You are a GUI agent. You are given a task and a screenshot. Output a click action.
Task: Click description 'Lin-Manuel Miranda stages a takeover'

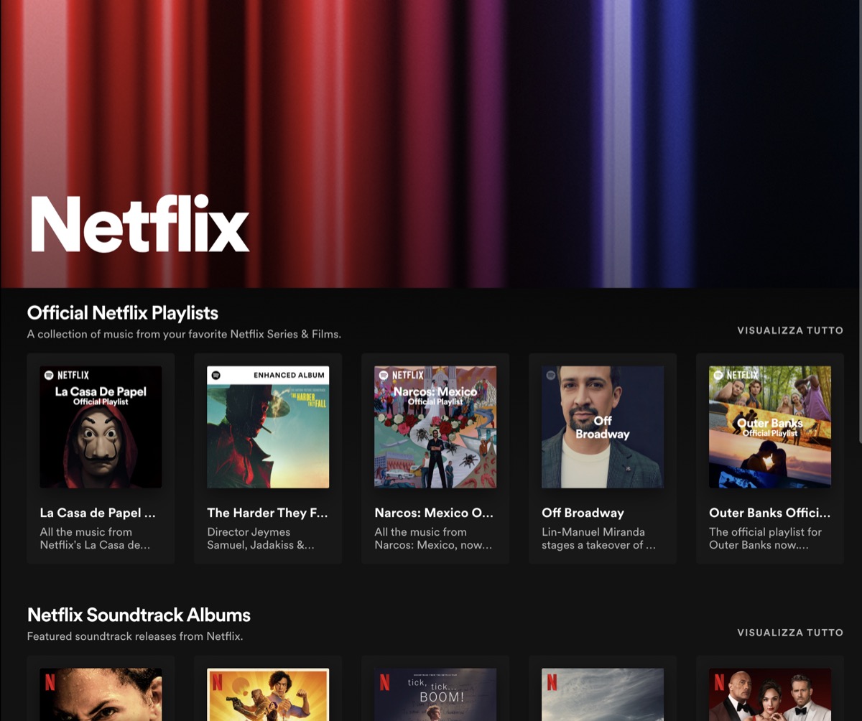coord(598,539)
